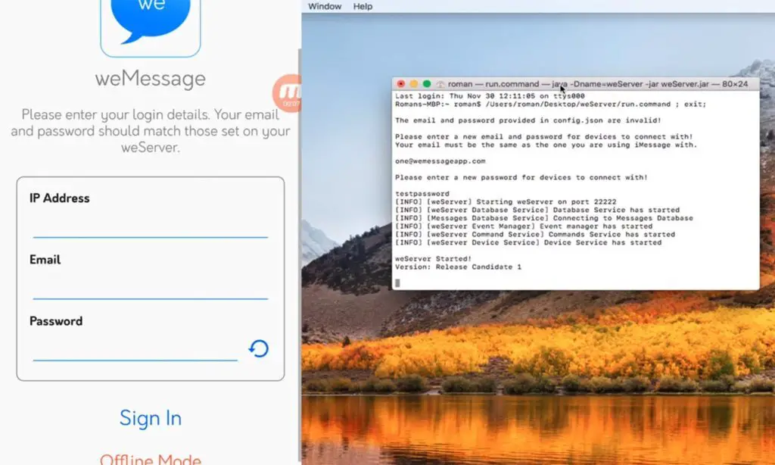Image resolution: width=775 pixels, height=465 pixels.
Task: Click the password reset circular arrow icon
Action: pos(259,348)
